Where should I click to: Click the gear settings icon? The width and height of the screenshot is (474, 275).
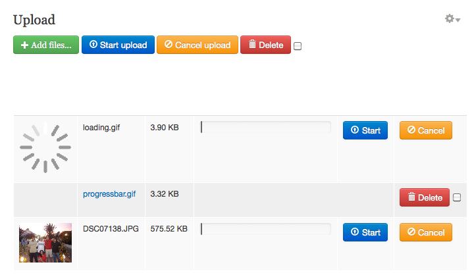(450, 18)
